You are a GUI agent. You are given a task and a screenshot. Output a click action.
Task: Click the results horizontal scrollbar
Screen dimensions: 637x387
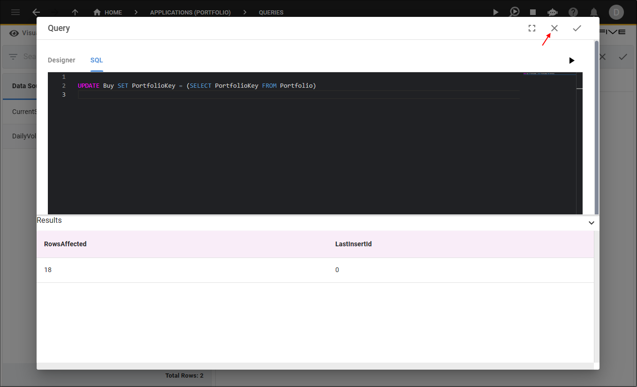pyautogui.click(x=315, y=366)
